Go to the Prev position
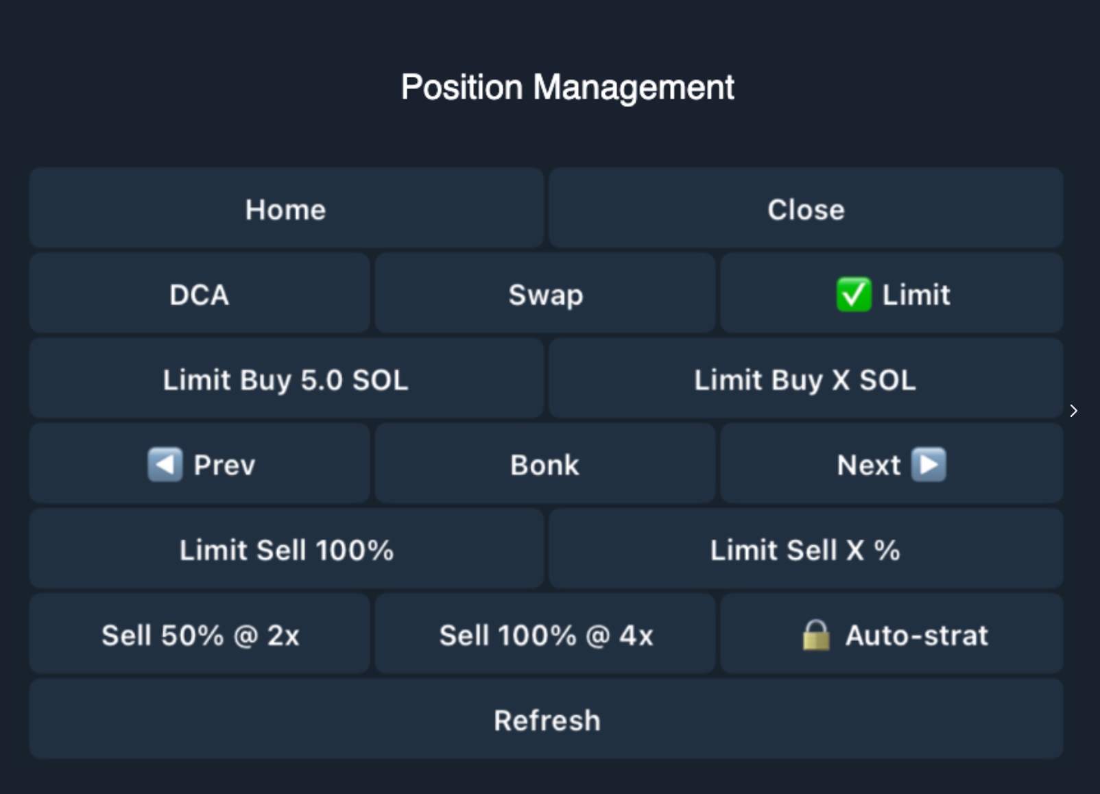The width and height of the screenshot is (1100, 794). pyautogui.click(x=224, y=465)
